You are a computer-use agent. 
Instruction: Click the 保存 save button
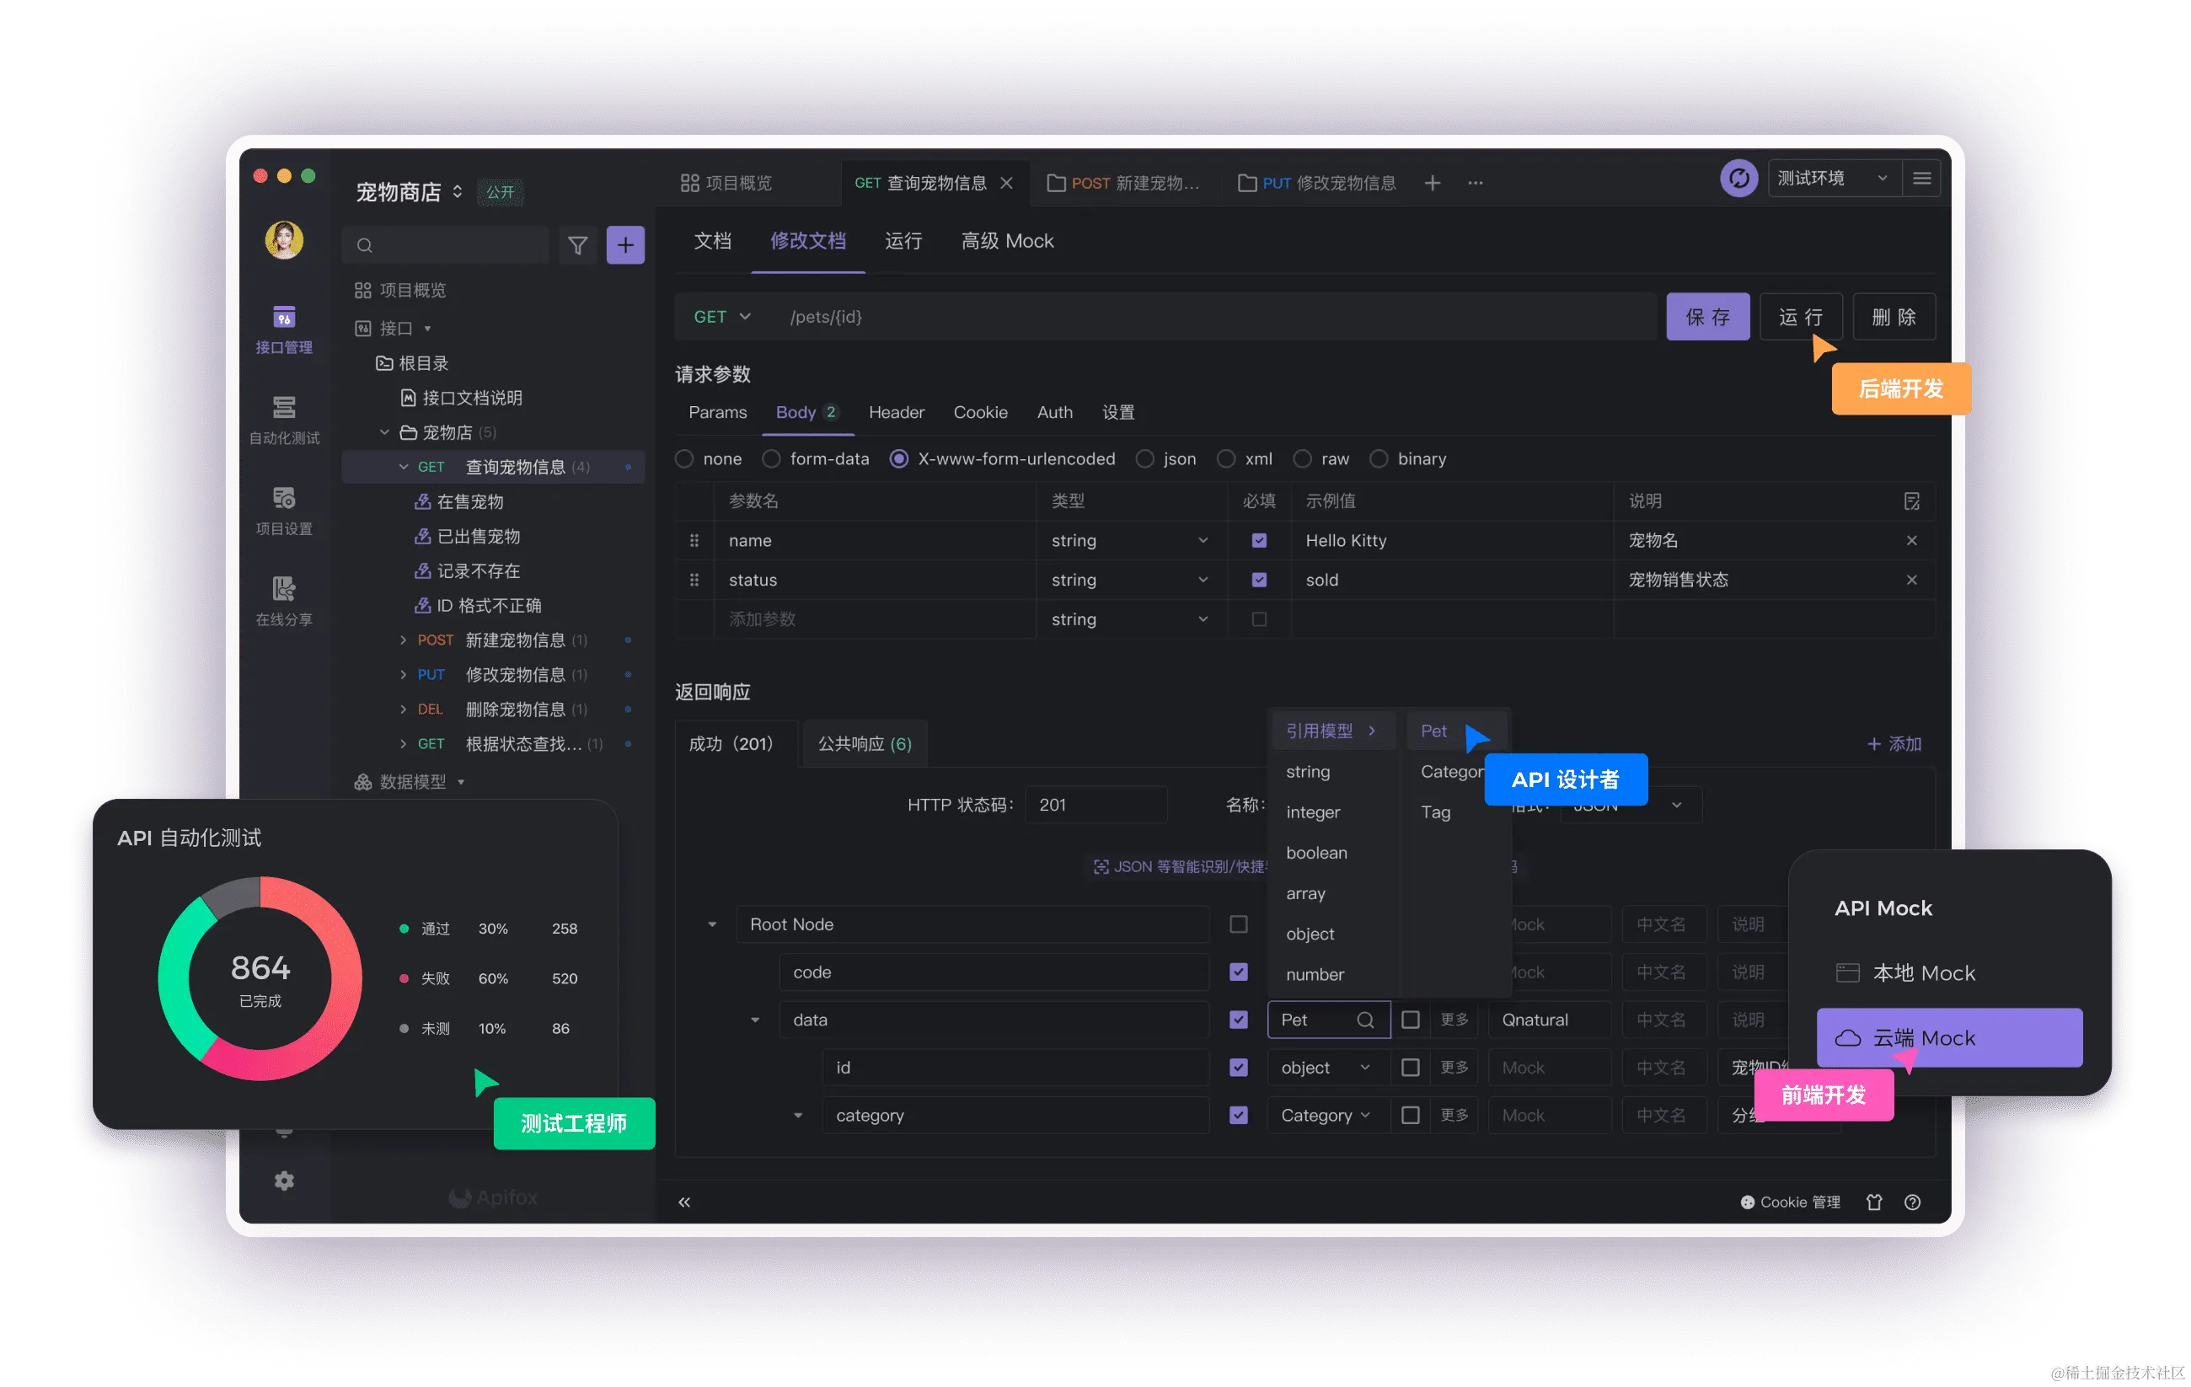click(1707, 317)
